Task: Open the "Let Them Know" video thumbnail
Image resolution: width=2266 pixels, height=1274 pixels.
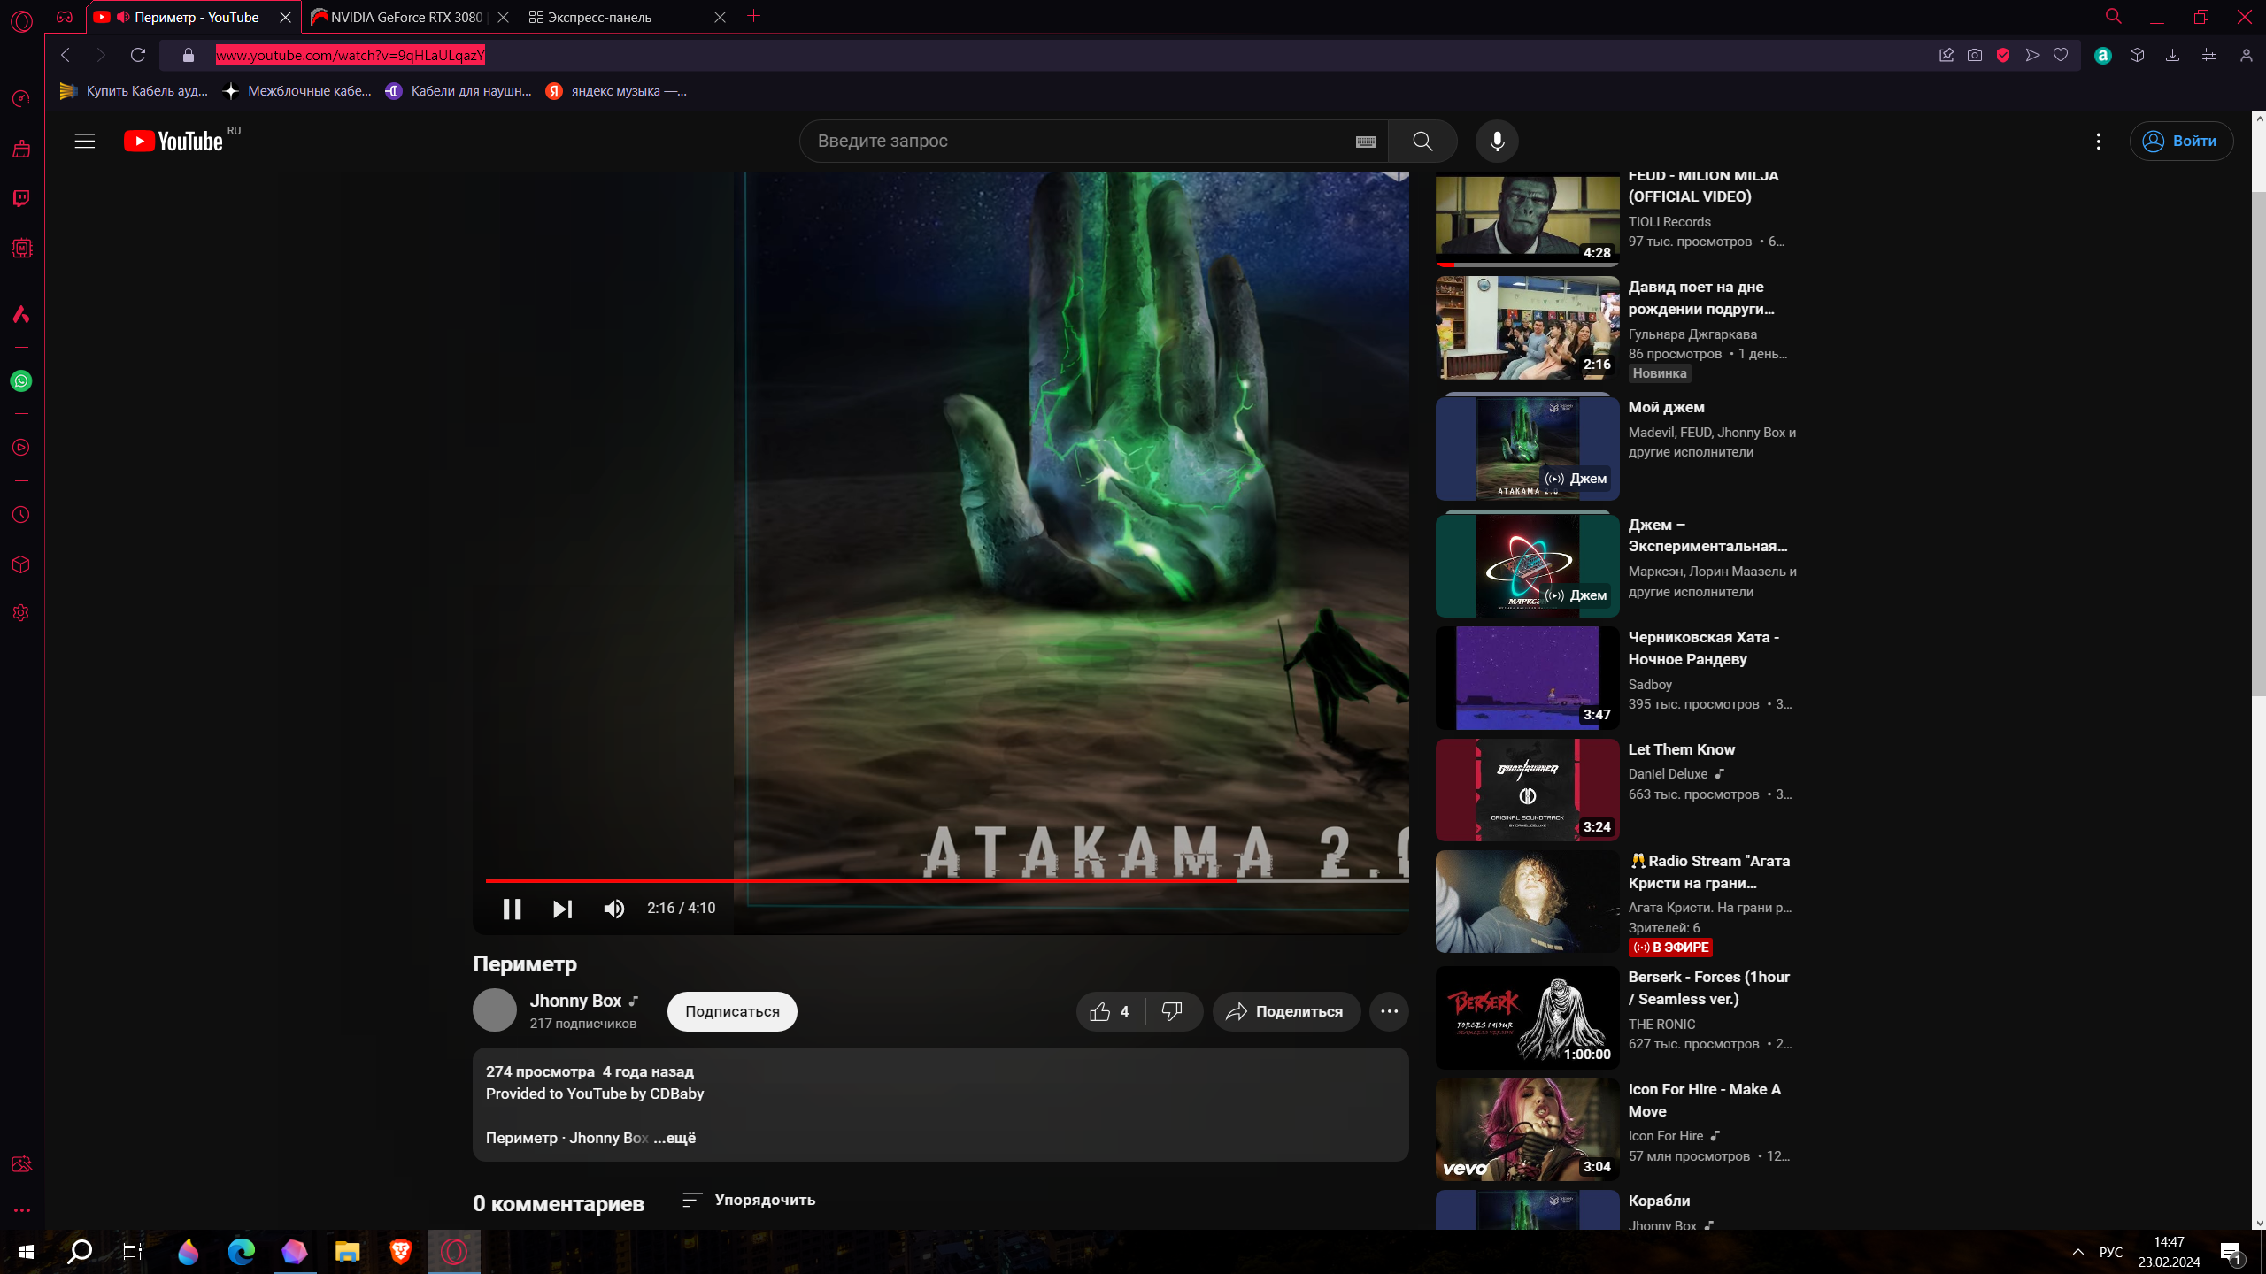Action: pyautogui.click(x=1527, y=790)
